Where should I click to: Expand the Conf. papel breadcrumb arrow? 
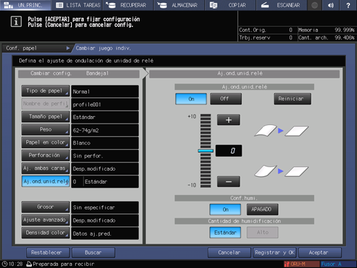pyautogui.click(x=68, y=48)
